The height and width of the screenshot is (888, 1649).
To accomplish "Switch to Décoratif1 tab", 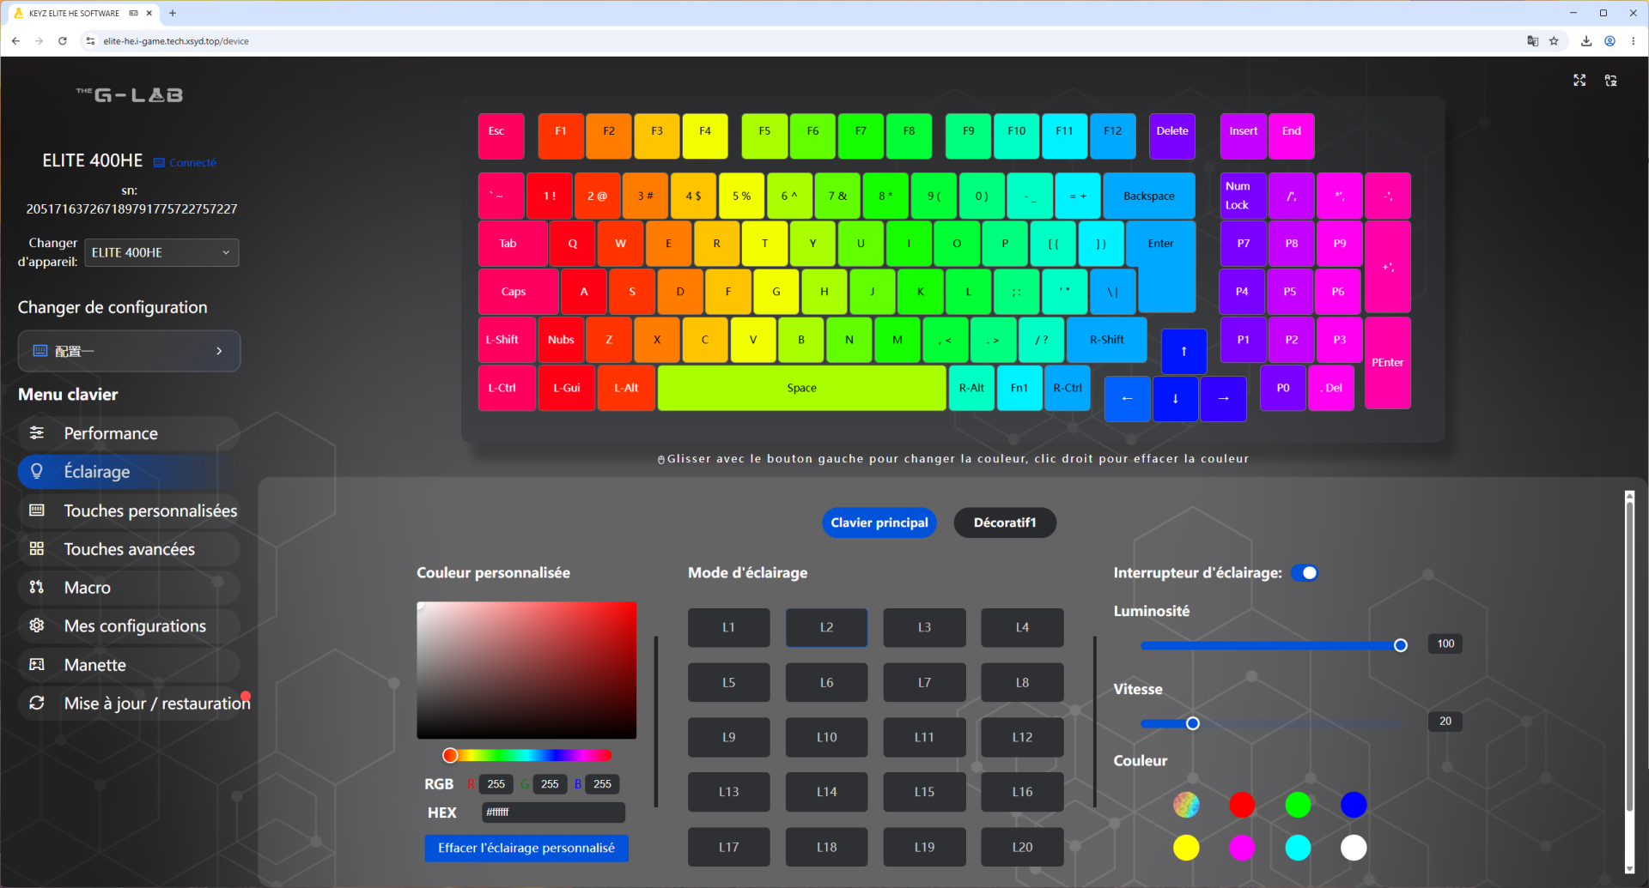I will (1005, 523).
